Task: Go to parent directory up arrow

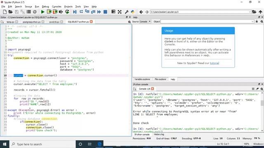Action: pyautogui.click(x=260, y=12)
